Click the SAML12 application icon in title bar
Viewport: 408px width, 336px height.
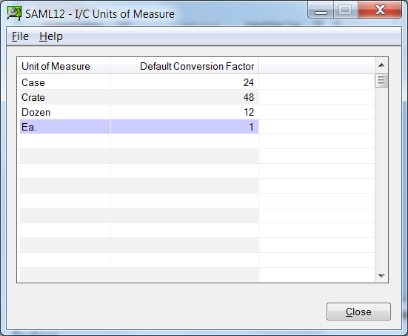coord(14,13)
